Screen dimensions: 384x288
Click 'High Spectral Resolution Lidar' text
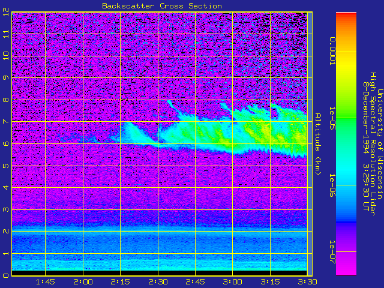pyautogui.click(x=373, y=144)
